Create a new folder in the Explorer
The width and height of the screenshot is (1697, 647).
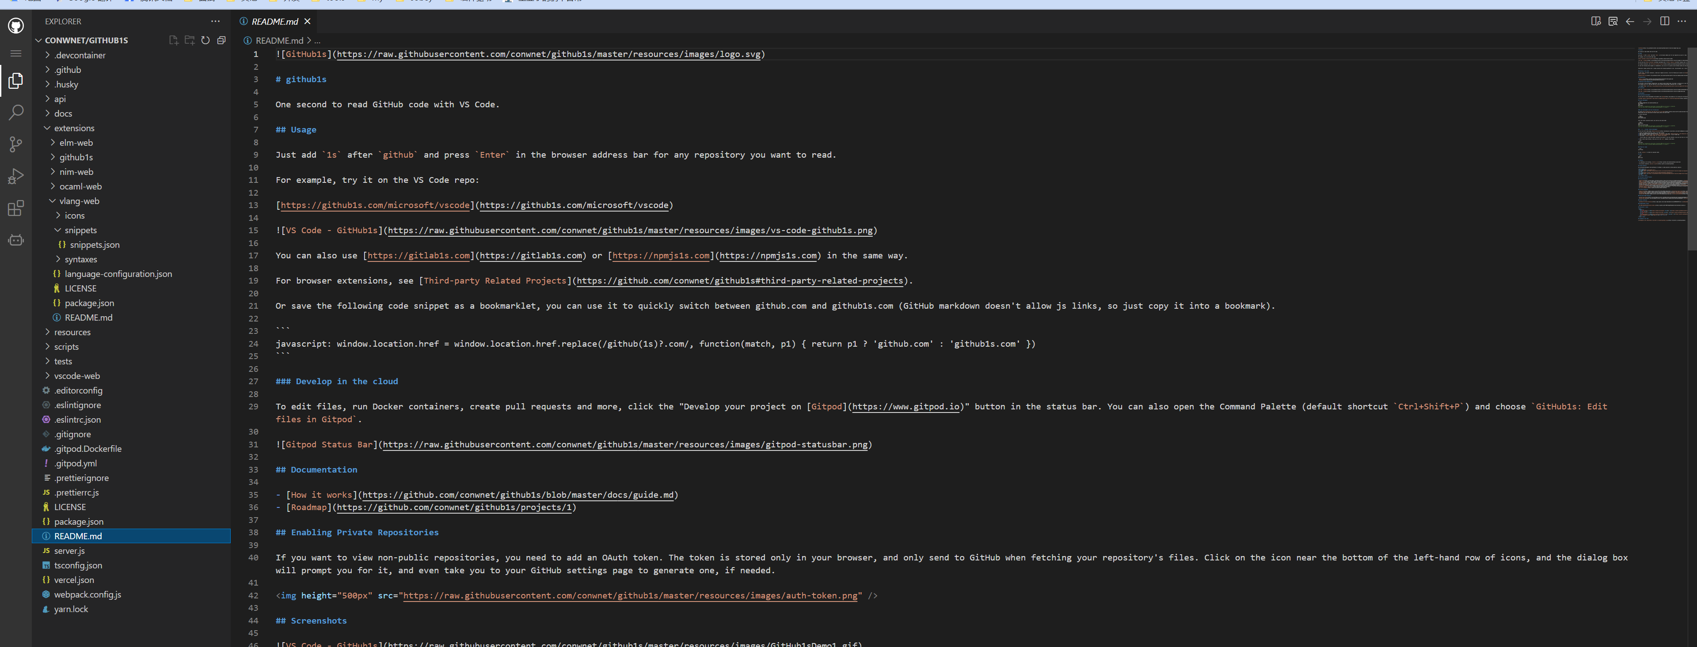click(190, 40)
